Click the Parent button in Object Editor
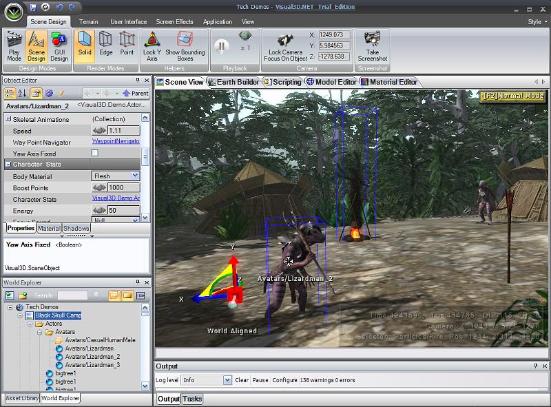The image size is (551, 407). click(x=136, y=93)
